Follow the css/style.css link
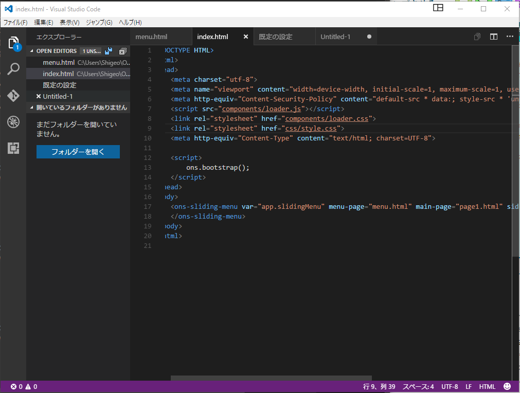This screenshot has height=393, width=520. pos(311,129)
